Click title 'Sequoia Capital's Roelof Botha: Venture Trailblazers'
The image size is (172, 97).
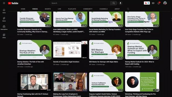coord(105,95)
